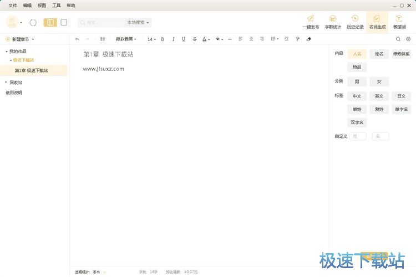
Task: Click the redo arrow icon
Action: (x=87, y=39)
